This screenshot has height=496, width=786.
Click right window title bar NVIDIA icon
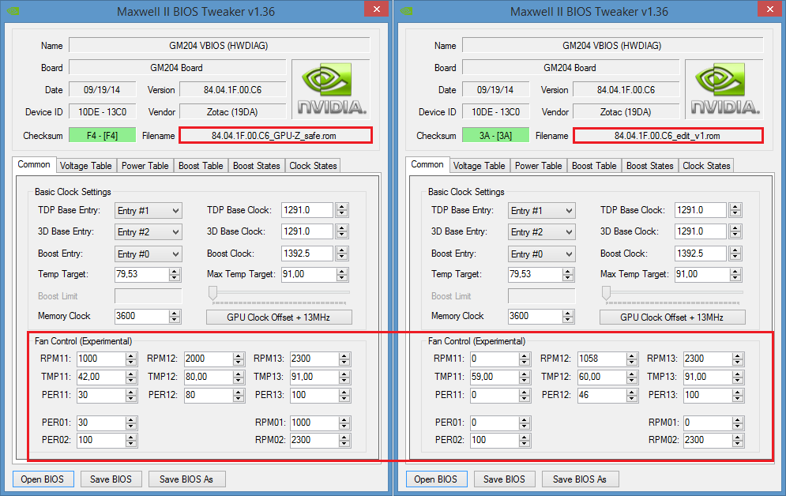tap(406, 10)
